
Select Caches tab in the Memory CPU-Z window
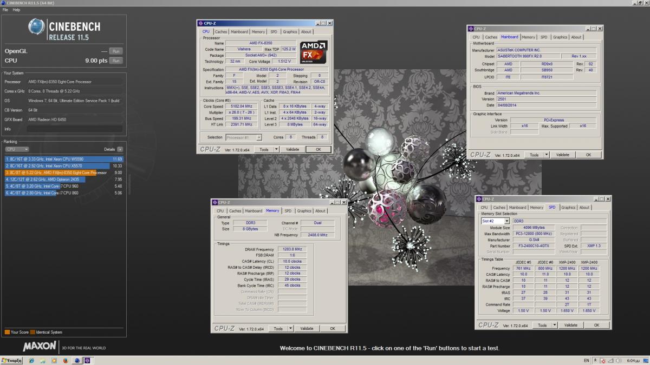(x=235, y=211)
